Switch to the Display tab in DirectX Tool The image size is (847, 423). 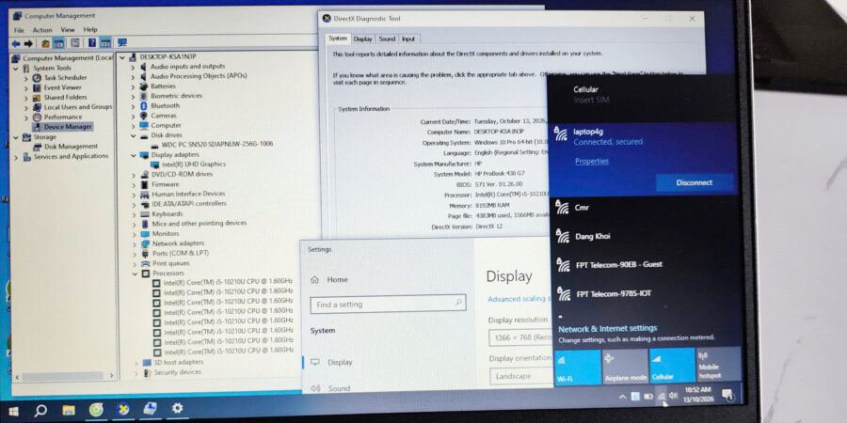coord(363,39)
